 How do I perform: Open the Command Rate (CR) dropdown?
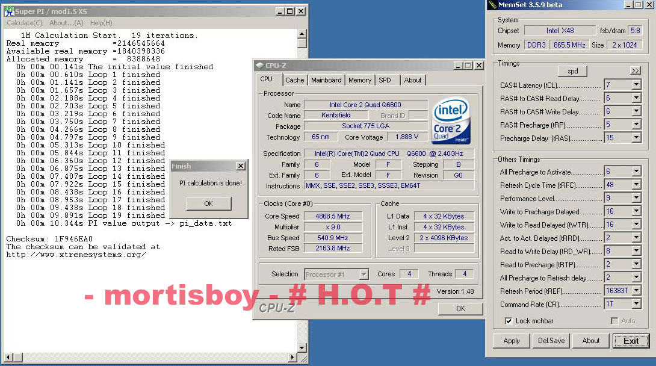tap(636, 304)
